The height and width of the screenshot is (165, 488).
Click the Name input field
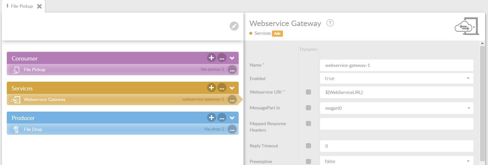pos(396,65)
